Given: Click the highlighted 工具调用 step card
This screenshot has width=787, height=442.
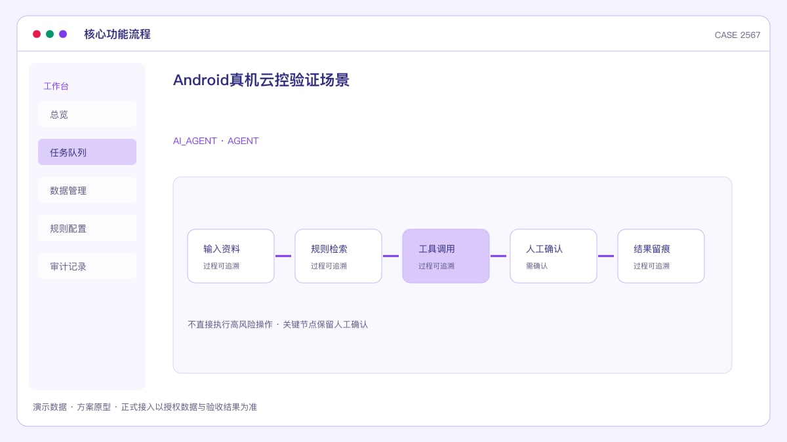Looking at the screenshot, I should point(446,256).
